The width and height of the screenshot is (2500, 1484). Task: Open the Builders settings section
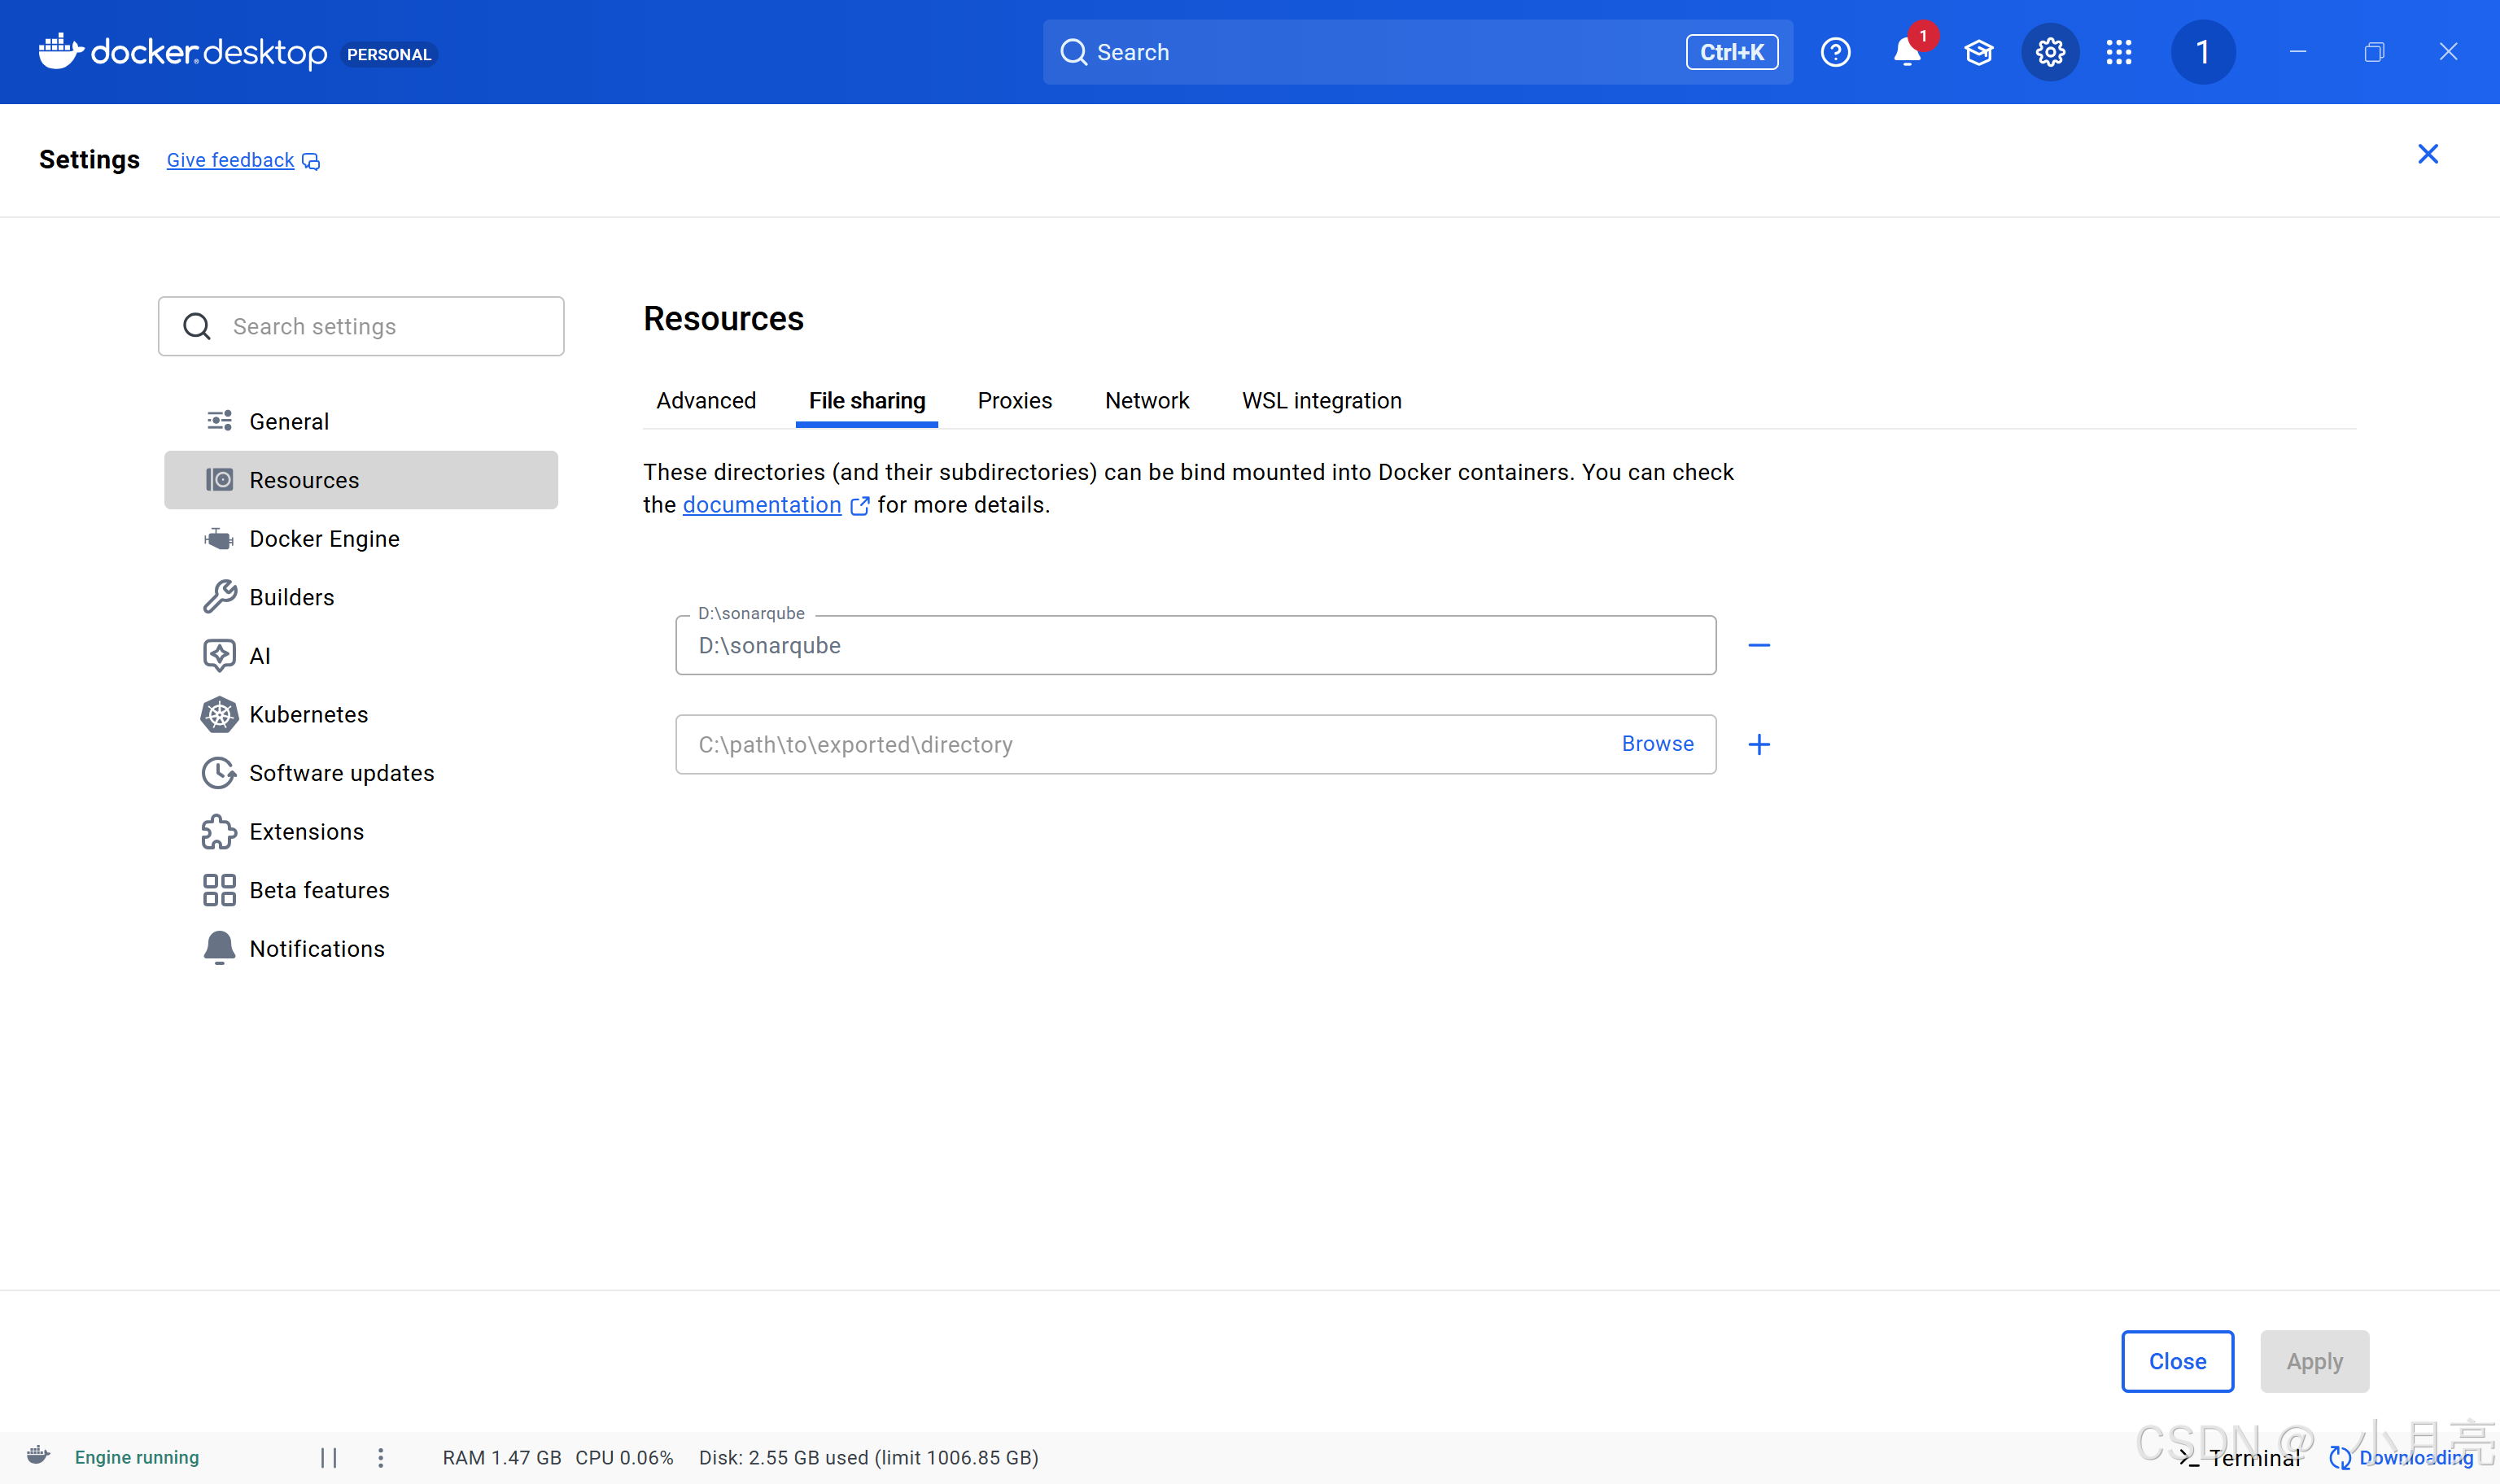[x=361, y=597]
